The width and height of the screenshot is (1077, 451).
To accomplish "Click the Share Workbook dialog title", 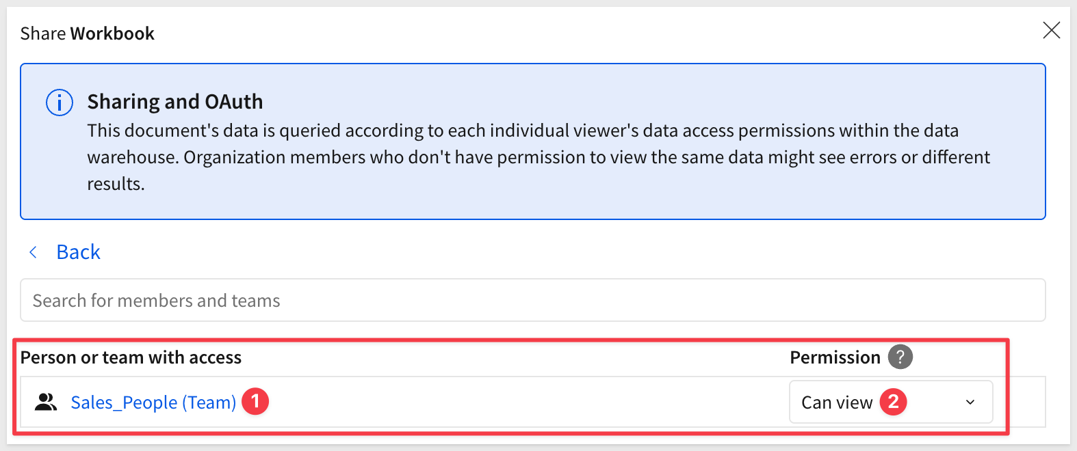I will click(x=87, y=33).
